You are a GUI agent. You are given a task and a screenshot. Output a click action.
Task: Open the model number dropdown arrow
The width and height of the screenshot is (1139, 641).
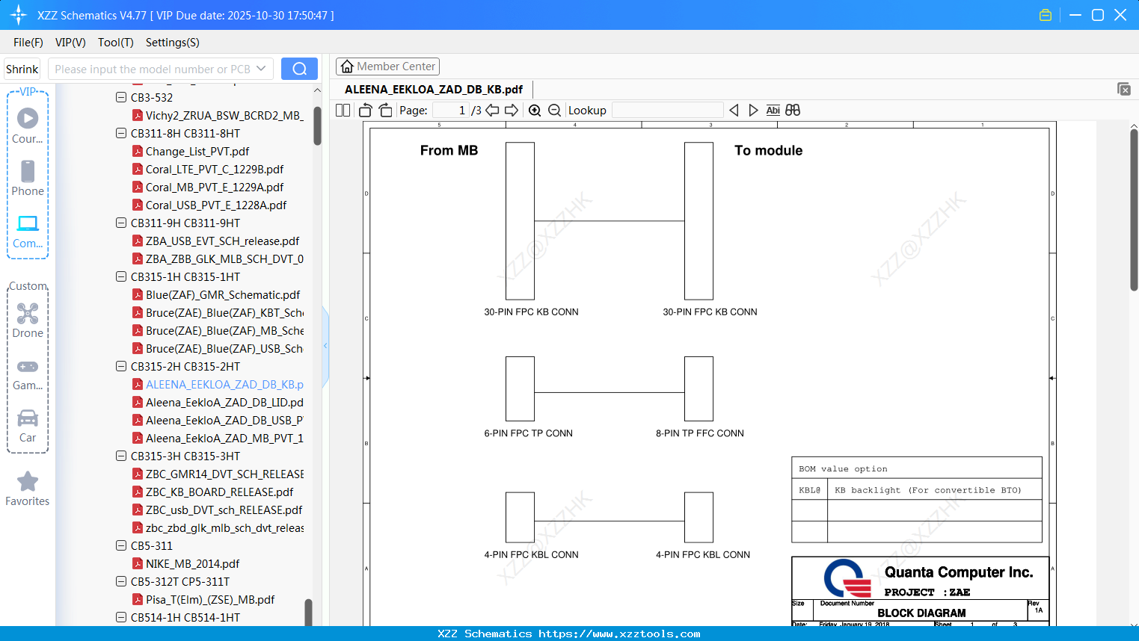pyautogui.click(x=261, y=69)
